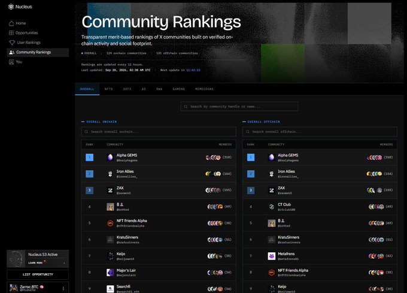Viewport: 407px width, 293px height.
Task: Click Iron Allies logo in offchain list
Action: [x=272, y=174]
